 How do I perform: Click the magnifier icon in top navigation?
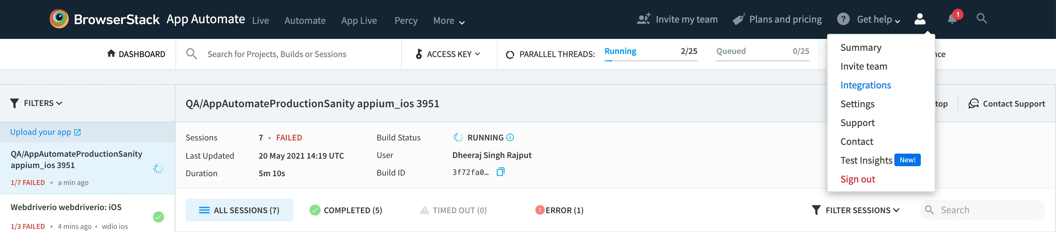tap(981, 18)
